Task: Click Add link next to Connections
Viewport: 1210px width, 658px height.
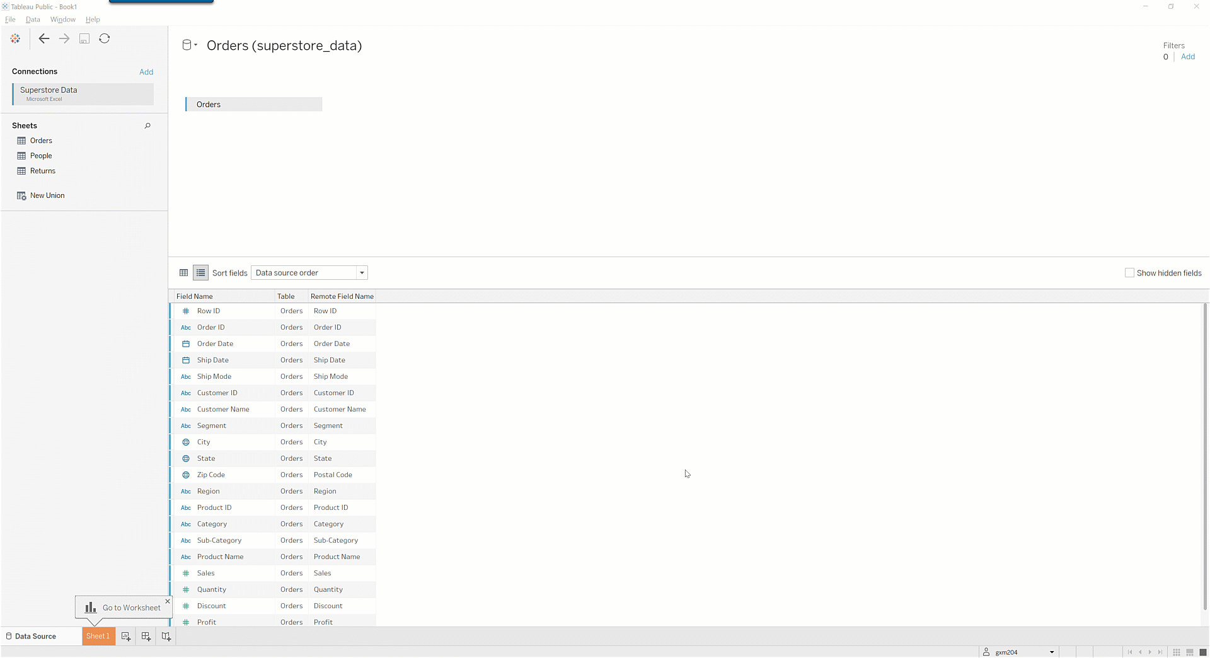Action: pyautogui.click(x=146, y=72)
